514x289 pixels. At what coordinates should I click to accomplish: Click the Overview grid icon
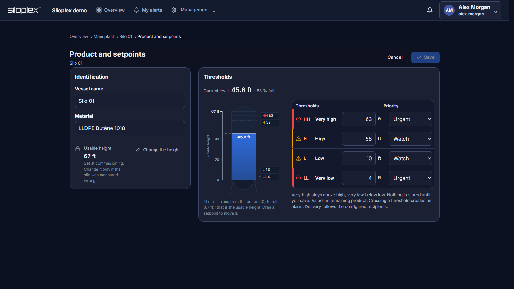[99, 10]
